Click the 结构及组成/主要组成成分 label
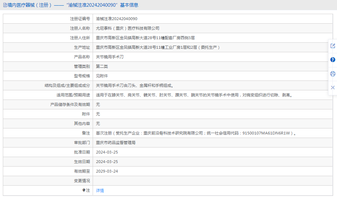The image size is (337, 198). [67, 86]
